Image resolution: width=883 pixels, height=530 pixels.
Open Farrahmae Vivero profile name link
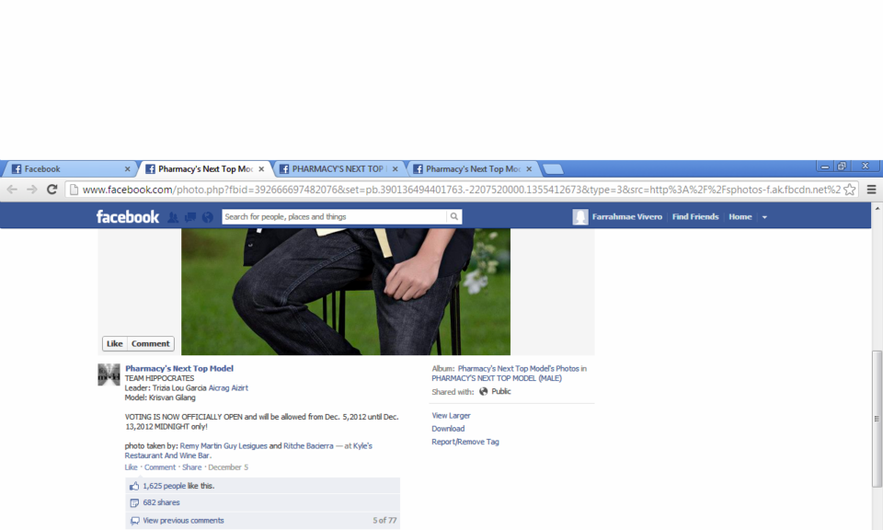pyautogui.click(x=626, y=217)
